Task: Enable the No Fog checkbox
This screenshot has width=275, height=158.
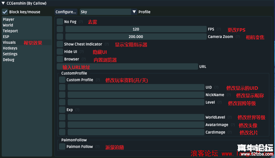Action: [60, 22]
